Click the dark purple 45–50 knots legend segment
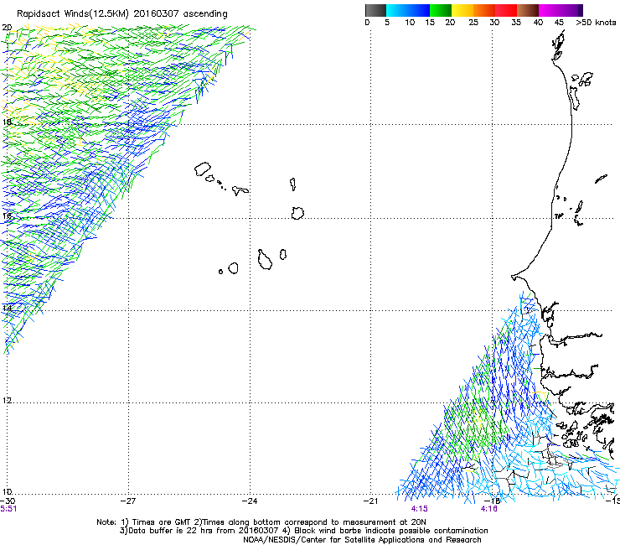The width and height of the screenshot is (620, 545). point(571,10)
